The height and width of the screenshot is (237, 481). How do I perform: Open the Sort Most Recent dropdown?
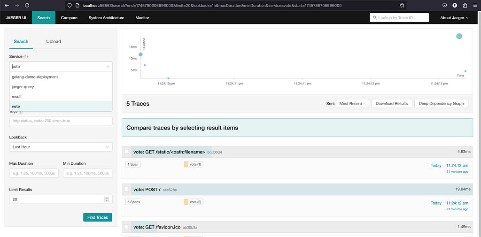(x=352, y=104)
